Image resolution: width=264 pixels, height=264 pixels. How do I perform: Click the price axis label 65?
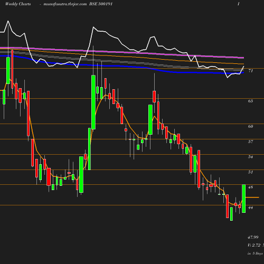pyautogui.click(x=251, y=101)
